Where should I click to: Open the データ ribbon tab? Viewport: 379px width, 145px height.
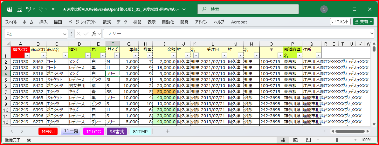(122, 22)
